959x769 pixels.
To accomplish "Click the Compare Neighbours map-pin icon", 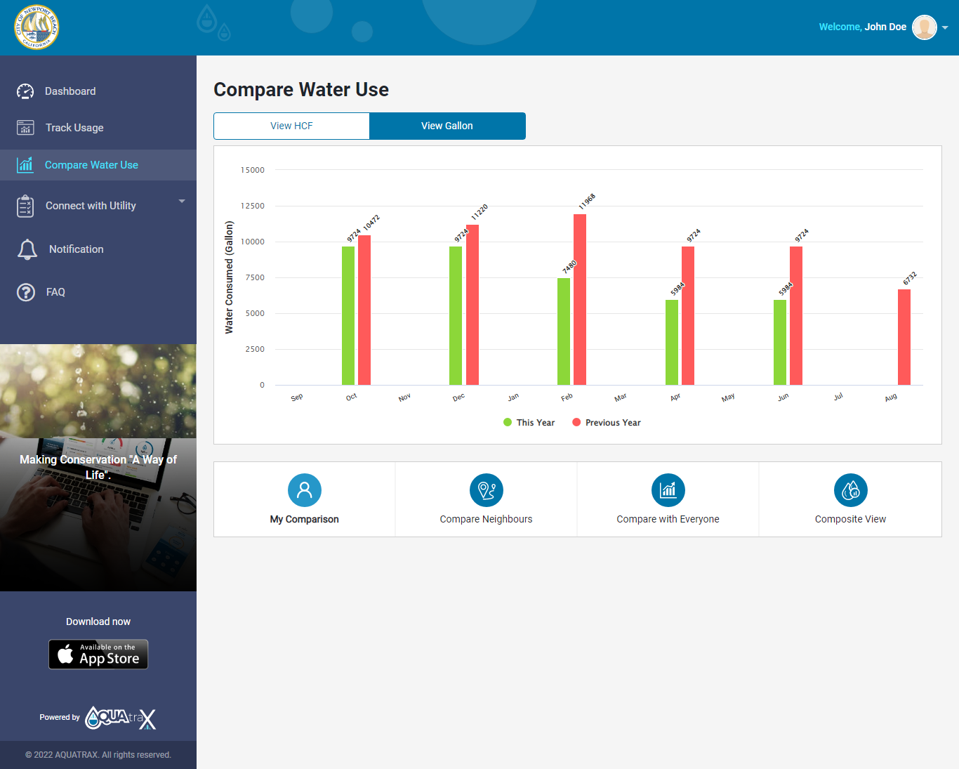I will tap(486, 490).
